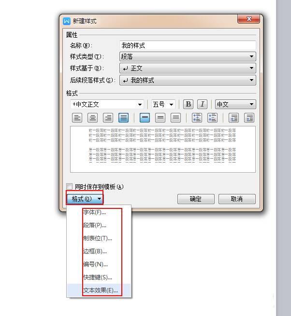Open the font name dropdown +中文正文
This screenshot has height=316, width=291.
(107, 104)
